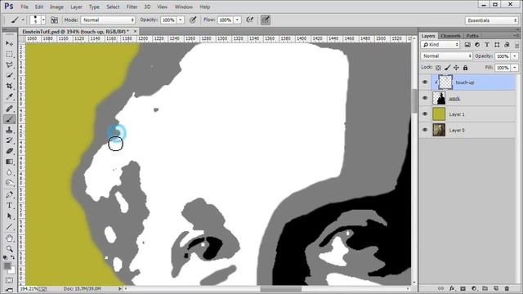
Task: Open the Essentials workspace dropdown
Action: point(491,20)
